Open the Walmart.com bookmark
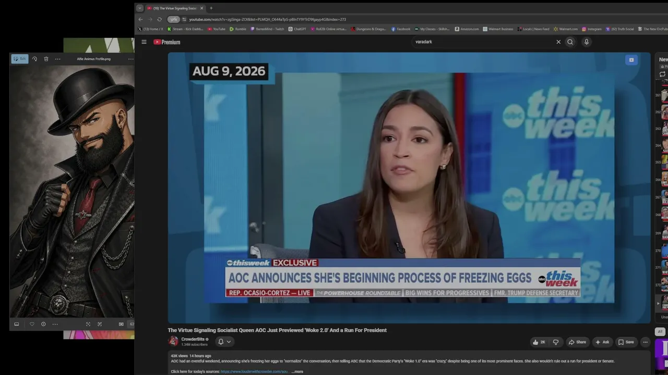 565,29
